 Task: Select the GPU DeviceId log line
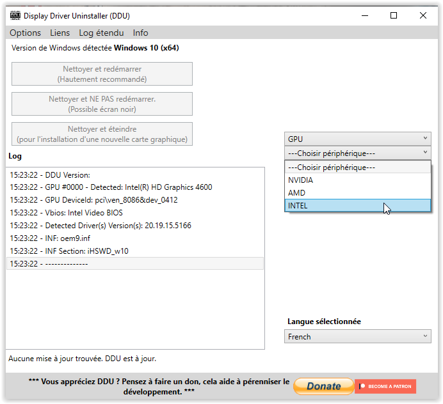coord(135,200)
